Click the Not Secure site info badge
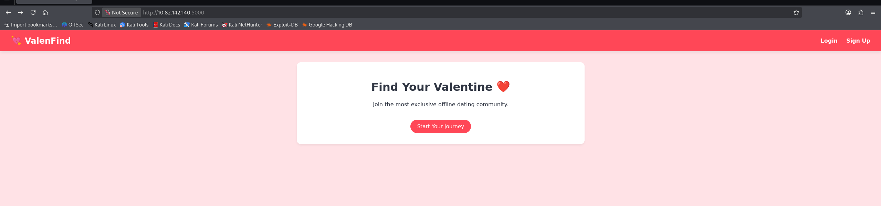Image resolution: width=881 pixels, height=206 pixels. (122, 12)
